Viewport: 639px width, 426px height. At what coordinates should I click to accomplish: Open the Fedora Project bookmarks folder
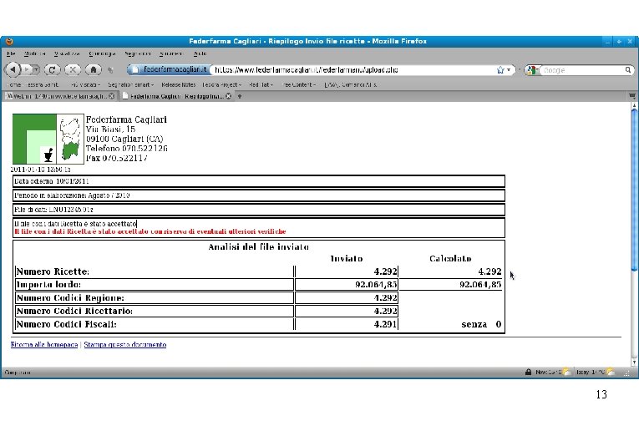[x=221, y=85]
